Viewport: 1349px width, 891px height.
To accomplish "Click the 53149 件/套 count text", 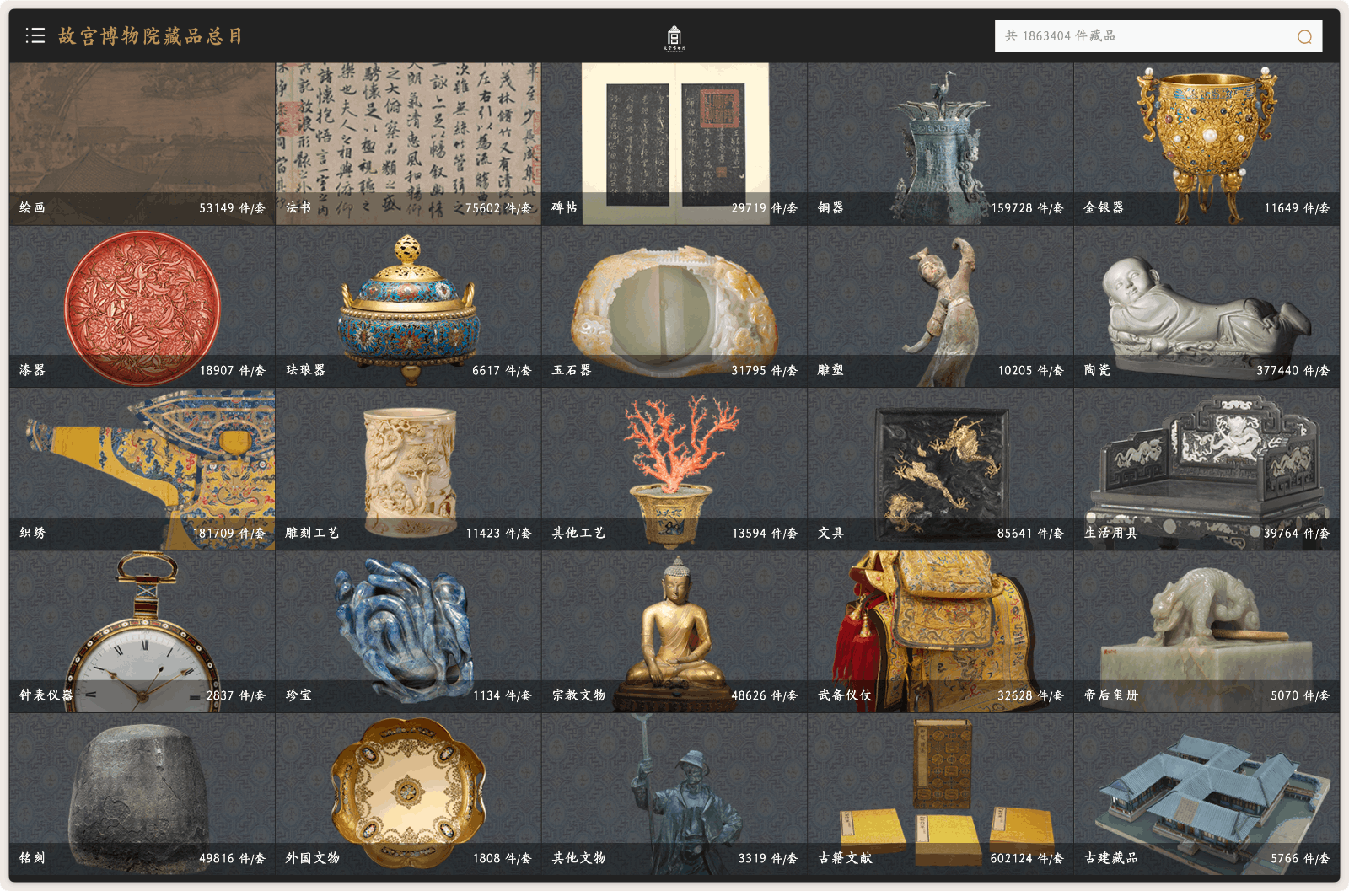I will [x=232, y=208].
